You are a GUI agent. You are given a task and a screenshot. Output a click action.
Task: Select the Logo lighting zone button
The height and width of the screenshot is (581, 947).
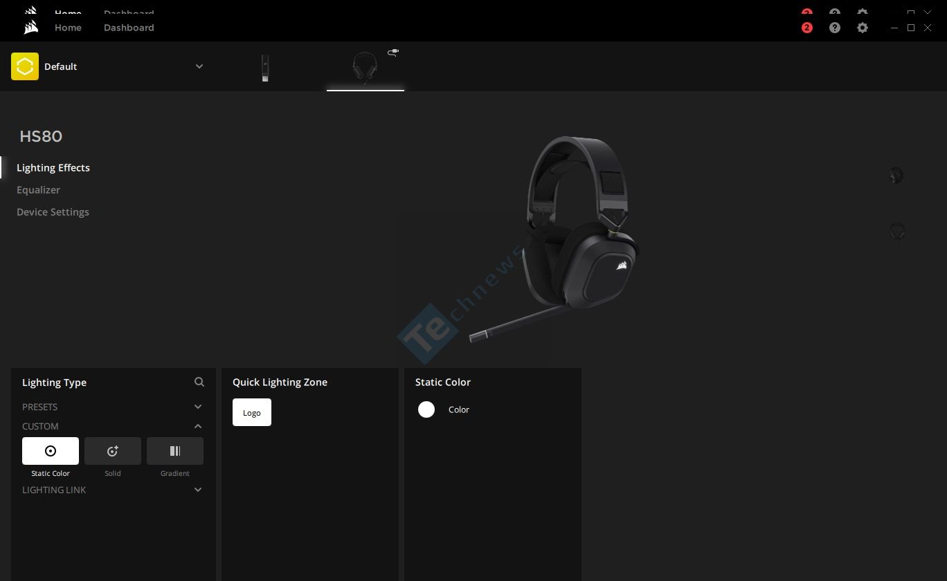(252, 412)
